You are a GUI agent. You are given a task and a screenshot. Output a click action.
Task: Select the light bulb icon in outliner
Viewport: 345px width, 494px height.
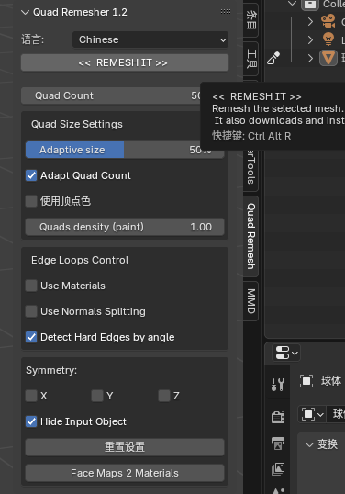pyautogui.click(x=328, y=39)
